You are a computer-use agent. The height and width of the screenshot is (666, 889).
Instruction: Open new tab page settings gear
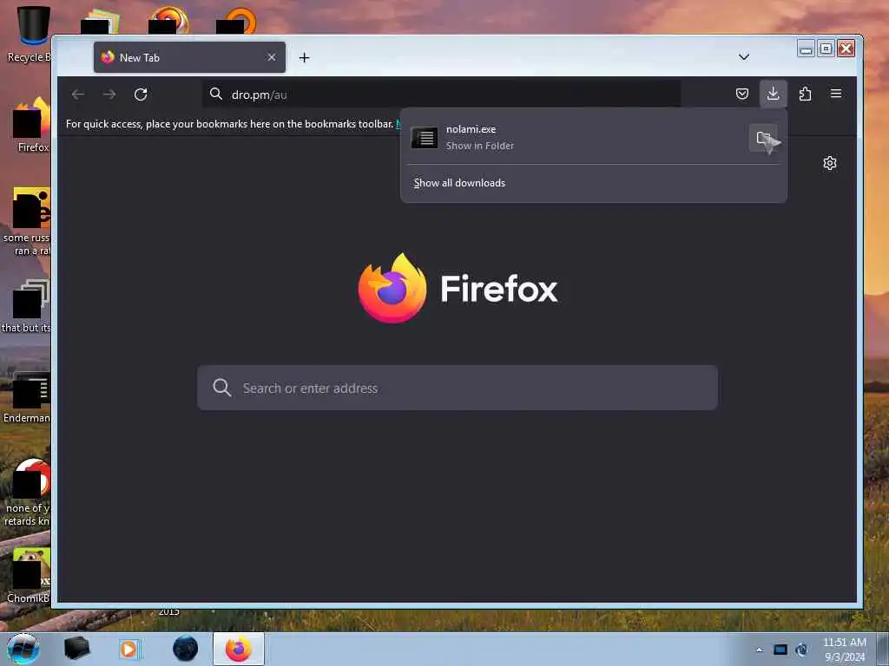click(x=829, y=163)
